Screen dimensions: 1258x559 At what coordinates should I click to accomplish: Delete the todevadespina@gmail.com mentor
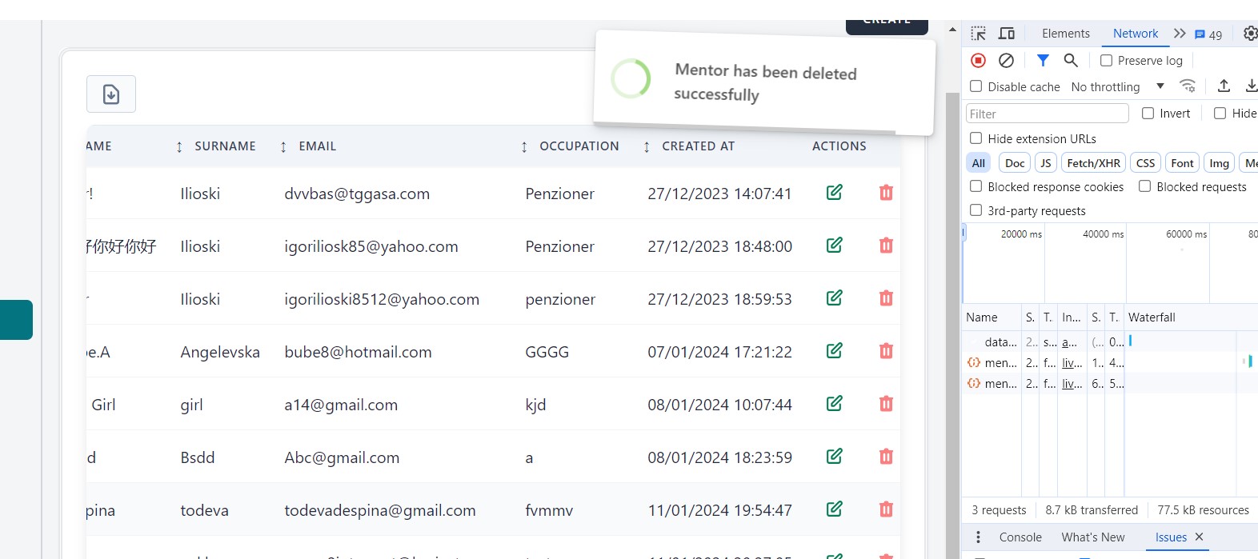886,509
